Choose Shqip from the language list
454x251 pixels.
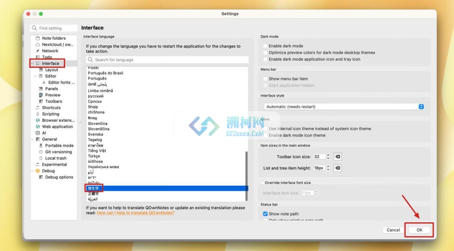coord(93,107)
